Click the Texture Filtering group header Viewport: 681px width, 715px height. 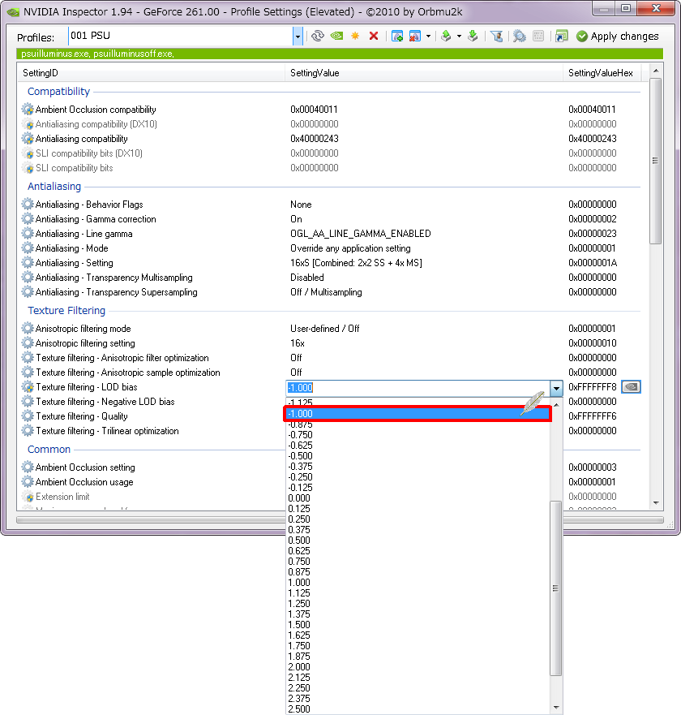(66, 311)
